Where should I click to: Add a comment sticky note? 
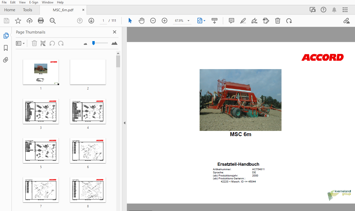coord(232,21)
